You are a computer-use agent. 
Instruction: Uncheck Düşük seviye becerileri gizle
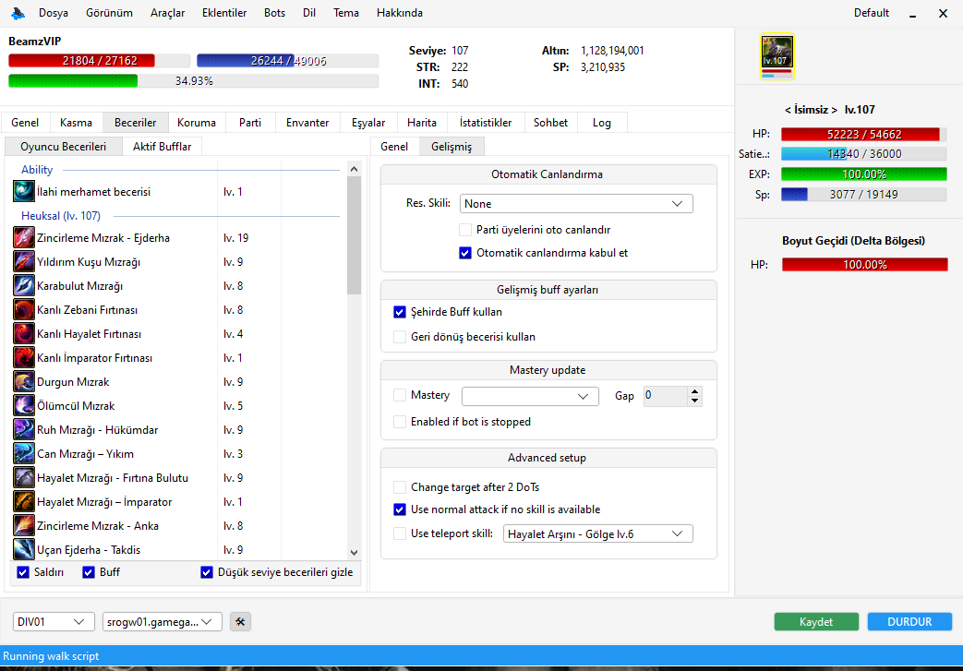(x=207, y=572)
